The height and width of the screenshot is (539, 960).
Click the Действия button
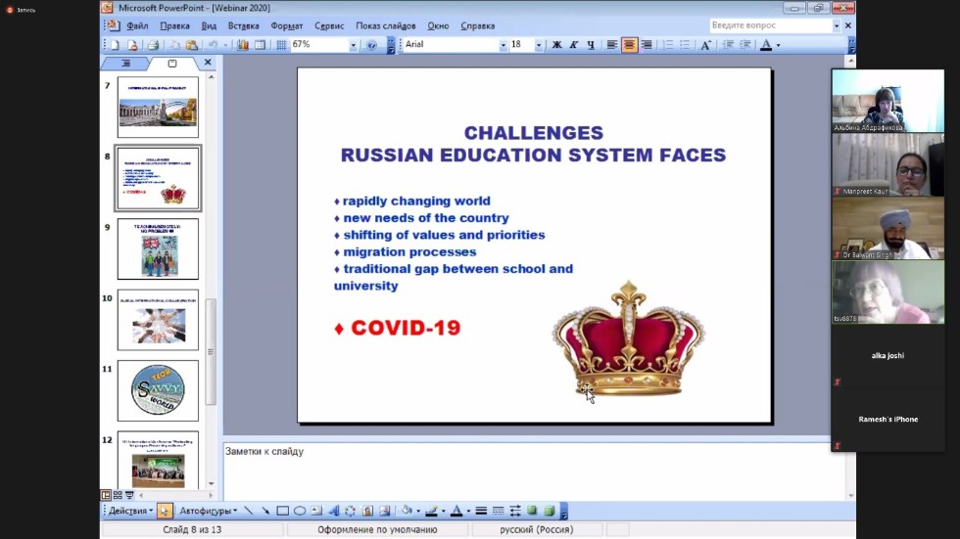(x=128, y=511)
